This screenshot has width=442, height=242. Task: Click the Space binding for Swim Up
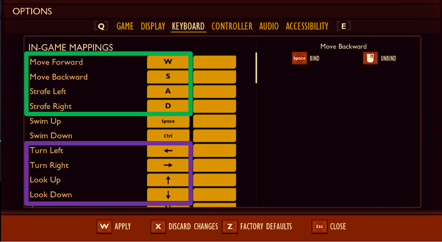tap(168, 121)
